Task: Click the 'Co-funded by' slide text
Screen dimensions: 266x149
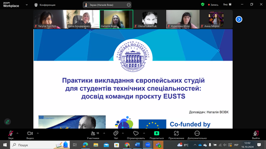Action: [x=190, y=124]
